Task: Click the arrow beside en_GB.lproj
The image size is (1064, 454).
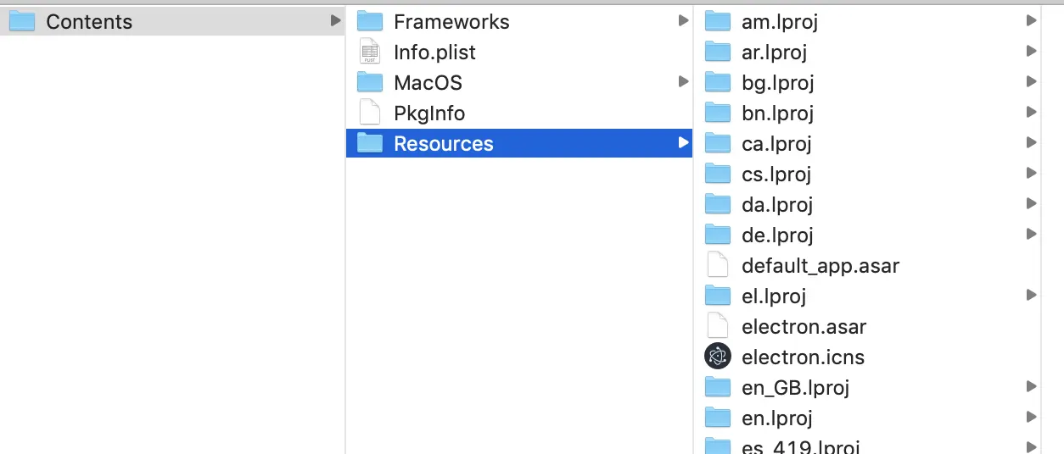Action: 1031,387
